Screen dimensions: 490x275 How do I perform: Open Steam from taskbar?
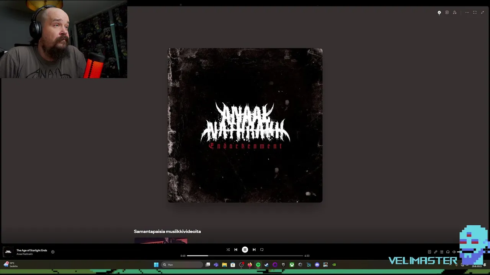[266, 265]
